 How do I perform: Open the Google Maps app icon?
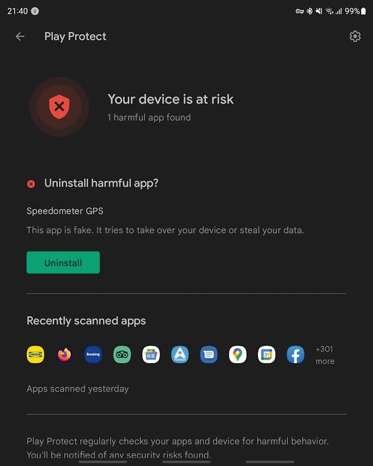click(237, 354)
